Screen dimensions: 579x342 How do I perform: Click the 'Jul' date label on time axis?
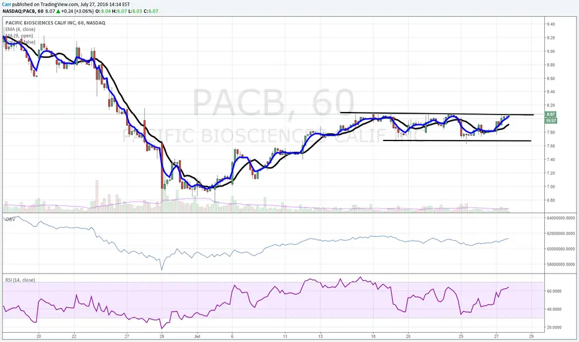pos(197,336)
